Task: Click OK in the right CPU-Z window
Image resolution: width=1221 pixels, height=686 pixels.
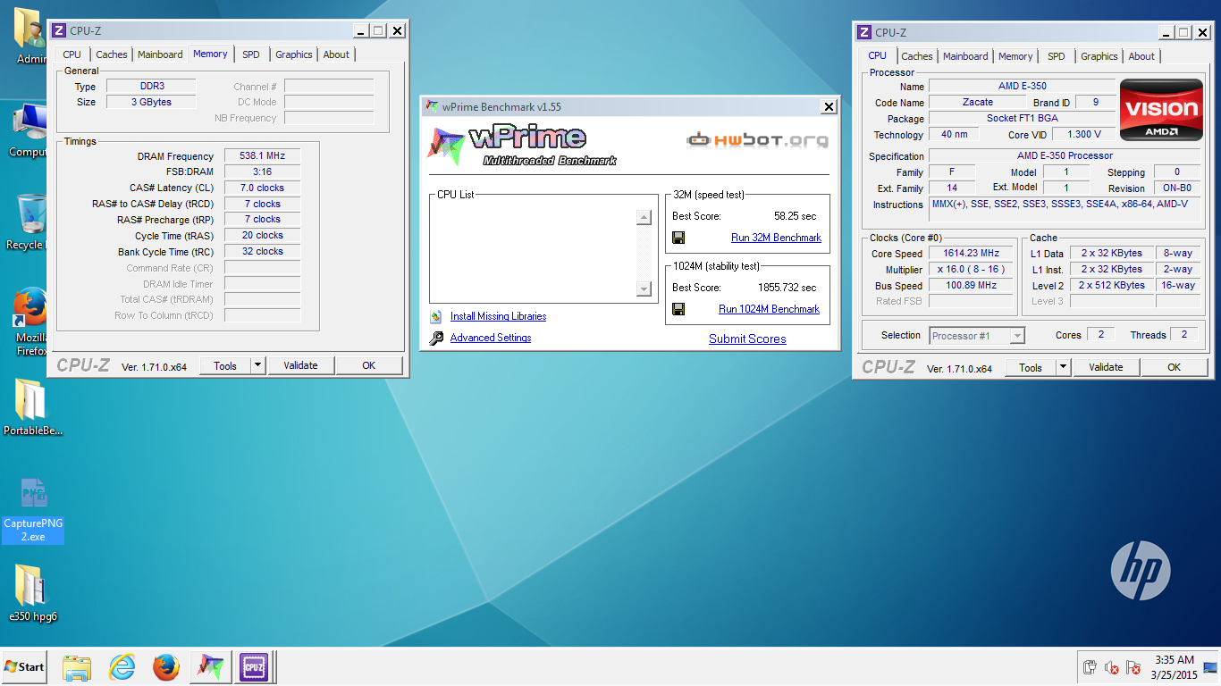Action: [x=1175, y=367]
